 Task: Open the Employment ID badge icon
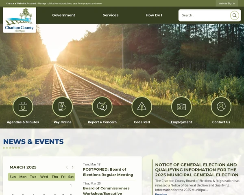(x=181, y=107)
